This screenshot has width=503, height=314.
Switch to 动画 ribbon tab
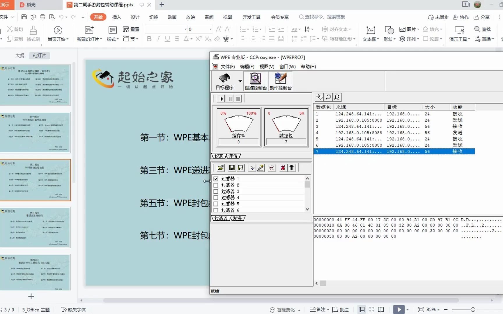coord(172,17)
